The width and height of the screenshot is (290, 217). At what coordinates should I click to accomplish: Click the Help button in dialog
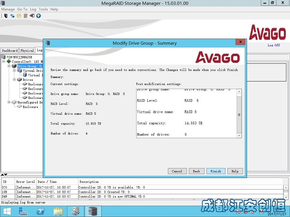(x=235, y=171)
